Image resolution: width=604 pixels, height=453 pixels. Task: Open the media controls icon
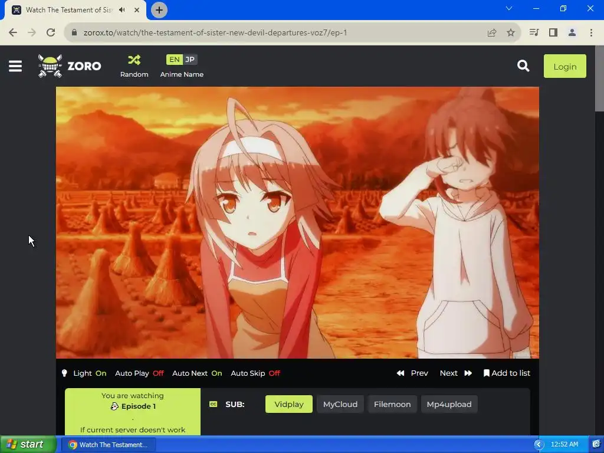click(534, 33)
